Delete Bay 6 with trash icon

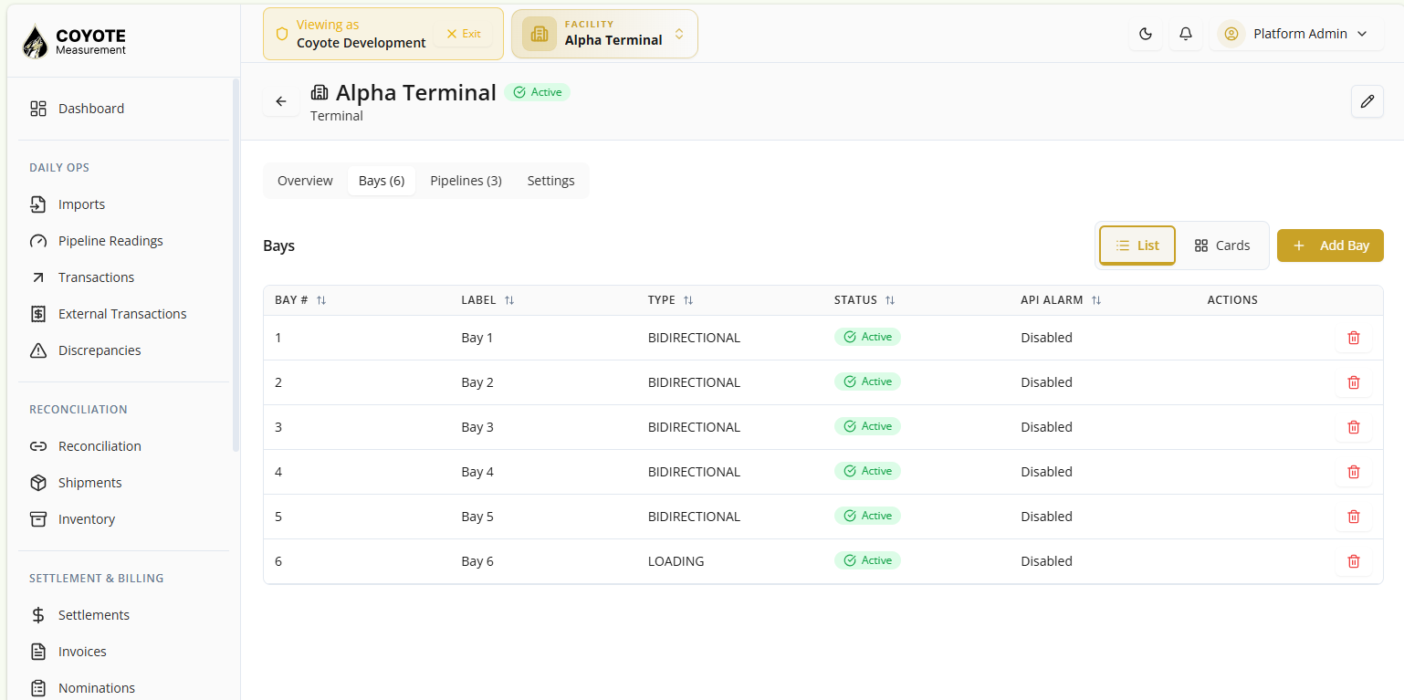1353,561
